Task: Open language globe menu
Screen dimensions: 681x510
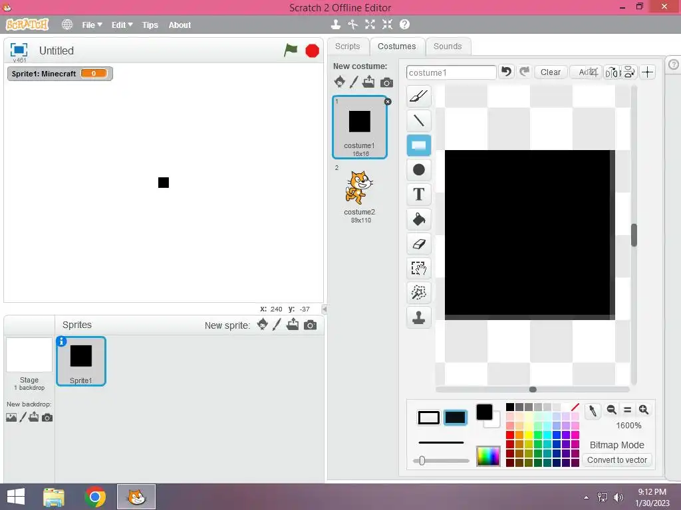Action: click(67, 25)
